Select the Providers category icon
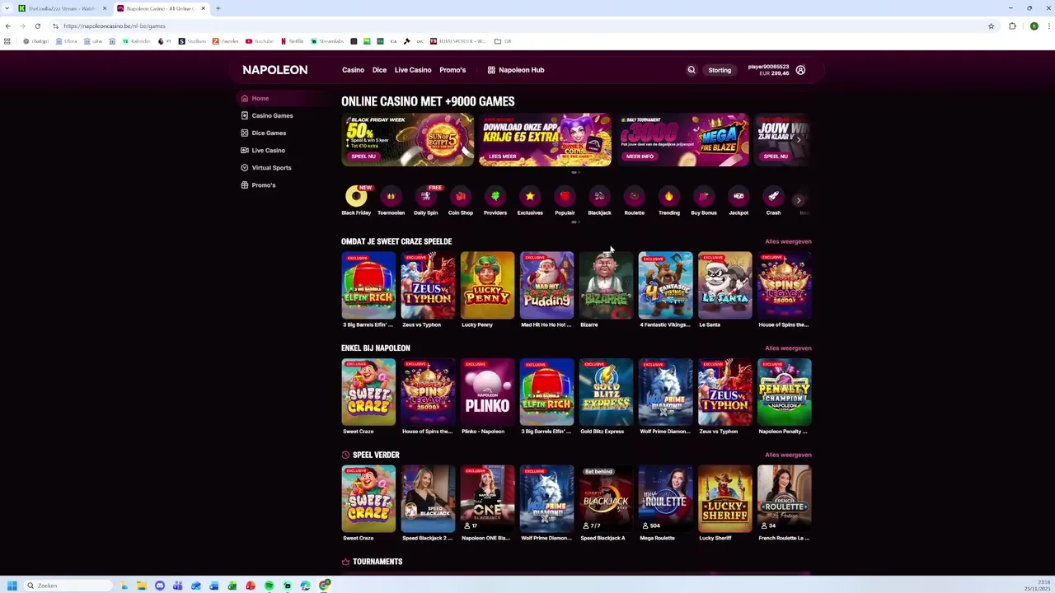Image resolution: width=1055 pixels, height=593 pixels. coord(495,196)
